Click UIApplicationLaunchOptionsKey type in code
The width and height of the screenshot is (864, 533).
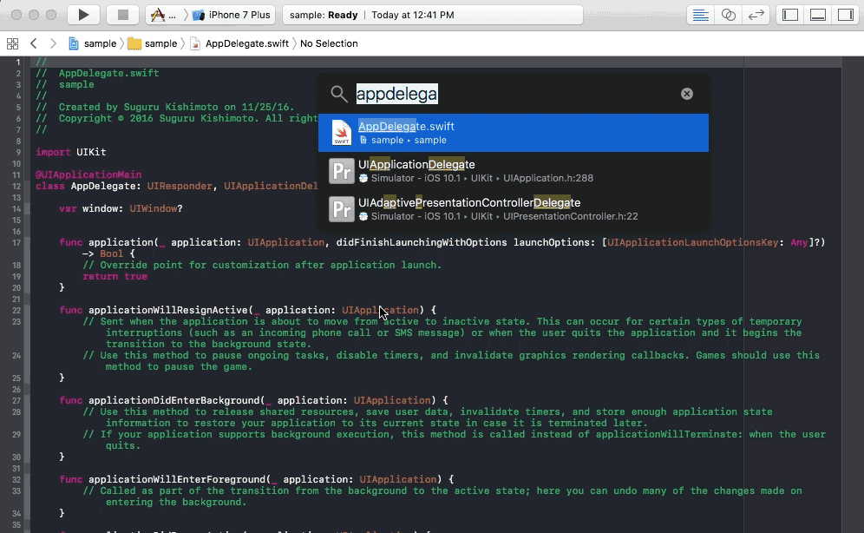click(x=692, y=242)
